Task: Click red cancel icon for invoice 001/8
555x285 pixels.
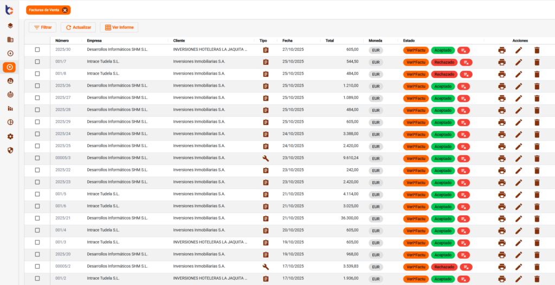Action: pyautogui.click(x=466, y=74)
